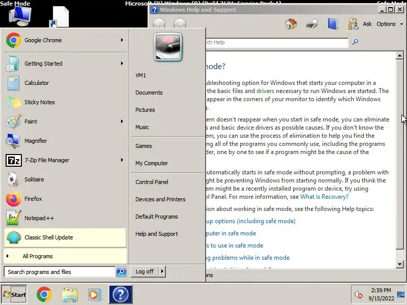Open startup options (including safe mode) link
This screenshot has height=305, width=407.
[x=250, y=221]
